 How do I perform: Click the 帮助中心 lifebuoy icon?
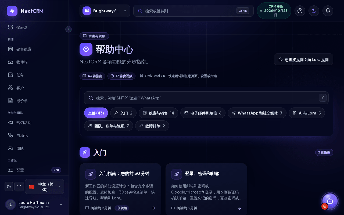(86, 49)
